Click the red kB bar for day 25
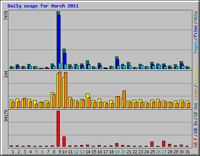Image resolution: width=200 pixels, height=156 pixels. tap(152, 144)
